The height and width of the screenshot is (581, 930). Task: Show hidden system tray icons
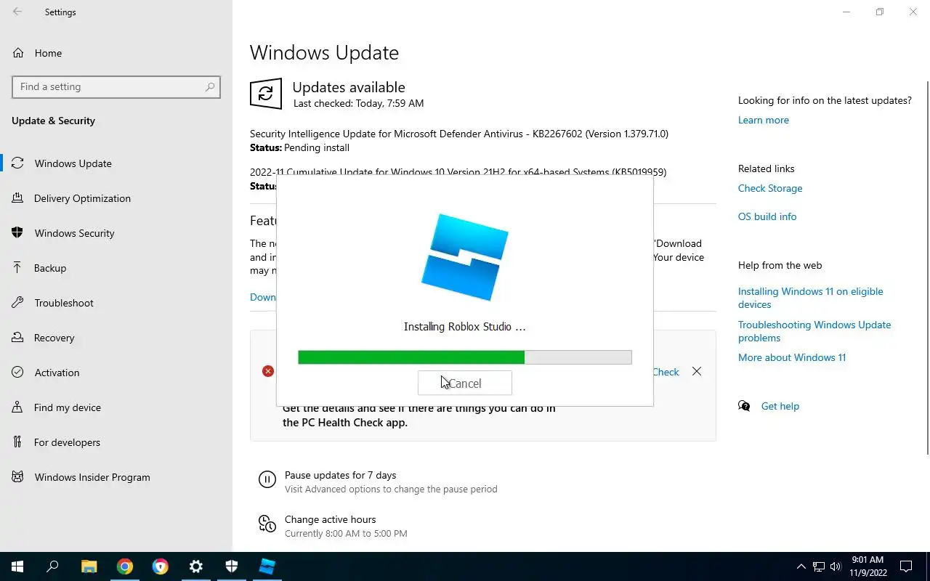pyautogui.click(x=801, y=566)
